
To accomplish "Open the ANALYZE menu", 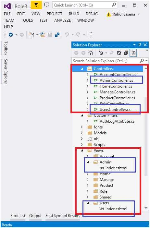I will coord(62,20).
